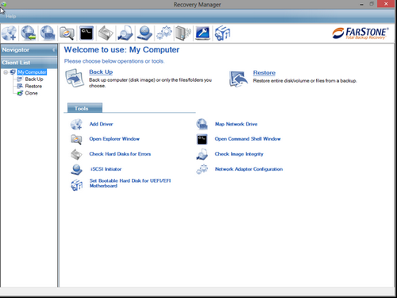Click the 'Welcome to use: My Computer' heading

pos(121,50)
